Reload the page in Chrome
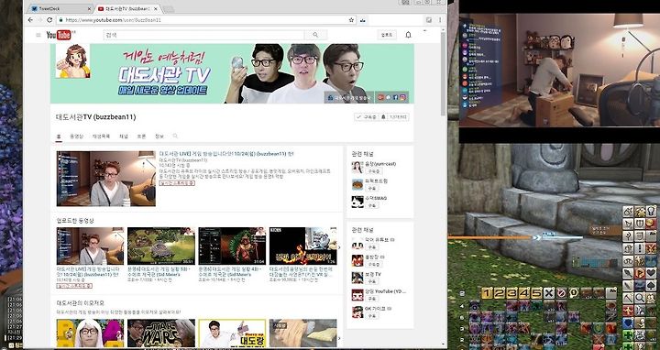The image size is (660, 350). point(49,20)
